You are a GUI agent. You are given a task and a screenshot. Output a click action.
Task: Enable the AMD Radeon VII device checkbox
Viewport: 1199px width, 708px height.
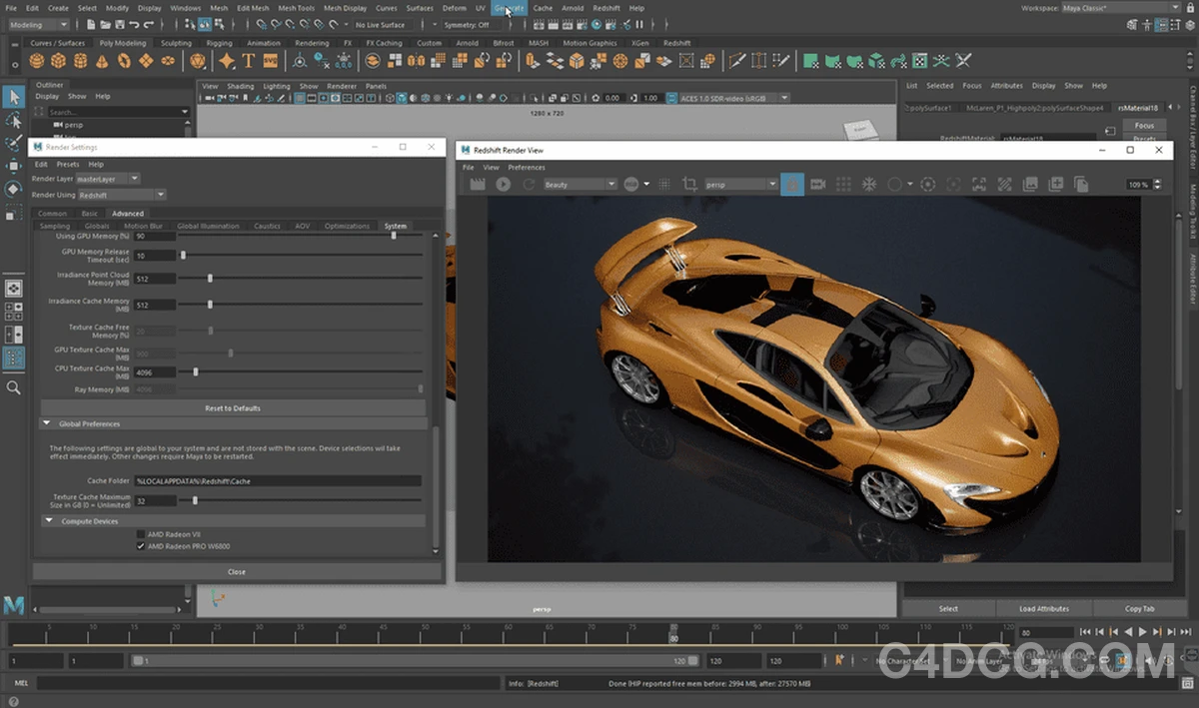(x=141, y=534)
